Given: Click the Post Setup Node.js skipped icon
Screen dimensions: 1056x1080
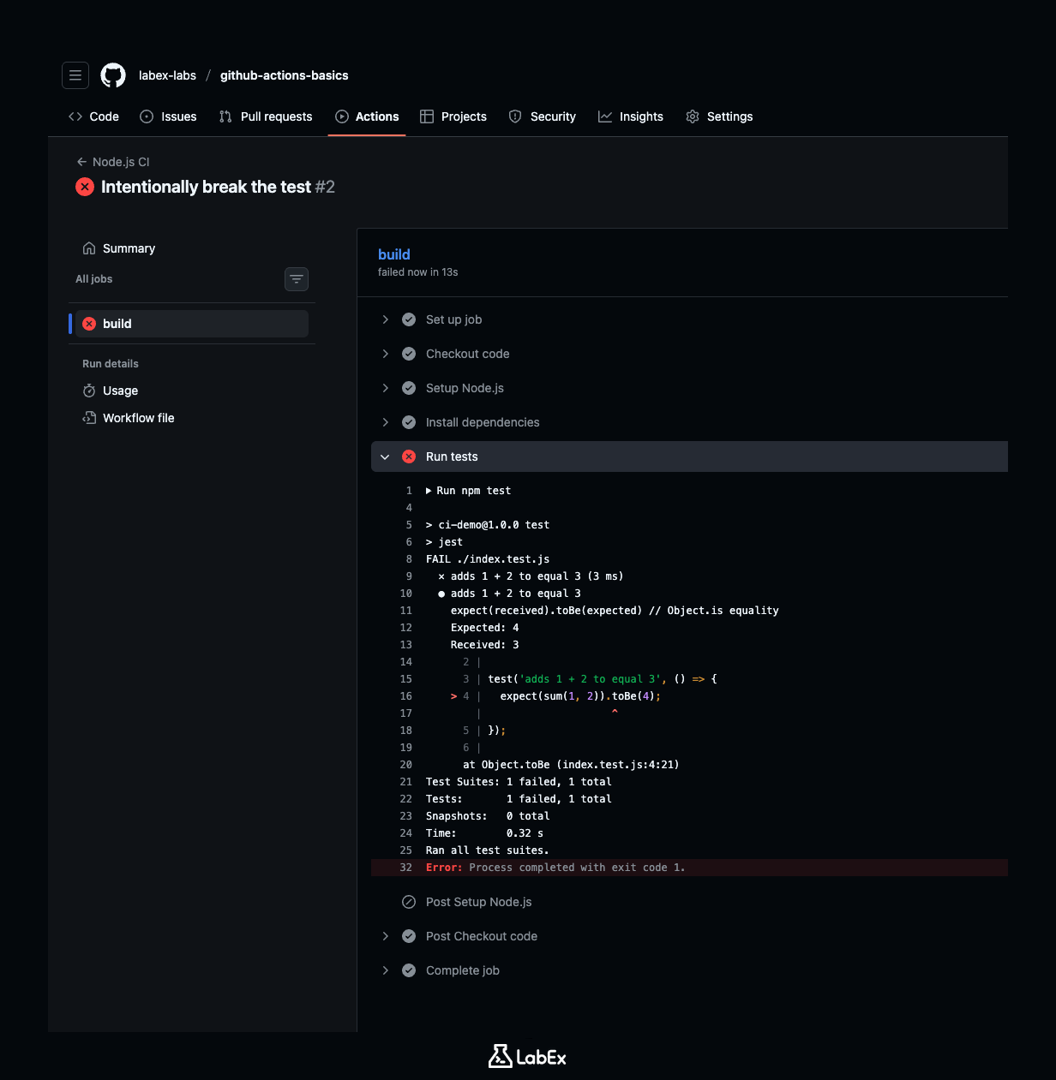Looking at the screenshot, I should (x=409, y=902).
